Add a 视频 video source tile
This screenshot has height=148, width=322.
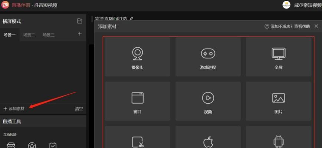[208, 101]
